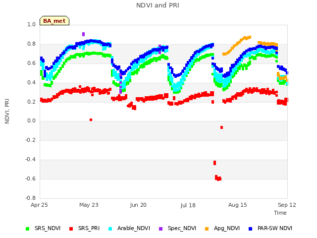Image resolution: width=317 pixels, height=238 pixels.
Task: Select the Arable_NDVI legend label
Action: click(x=134, y=228)
